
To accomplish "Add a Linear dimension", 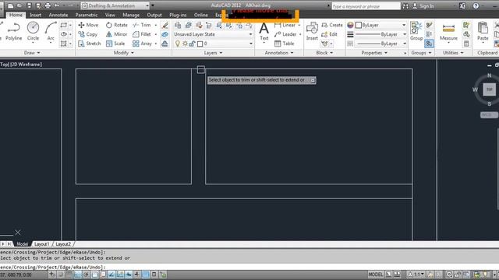I will coord(285,25).
